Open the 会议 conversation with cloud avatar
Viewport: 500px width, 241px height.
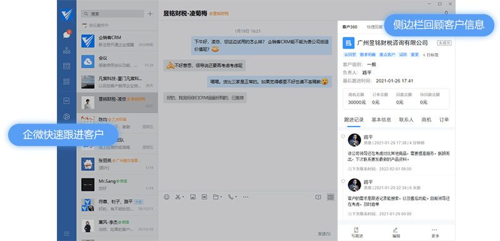117,61
